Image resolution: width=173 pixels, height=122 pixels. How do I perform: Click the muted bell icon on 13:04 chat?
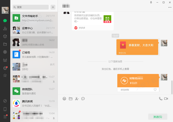(54, 118)
